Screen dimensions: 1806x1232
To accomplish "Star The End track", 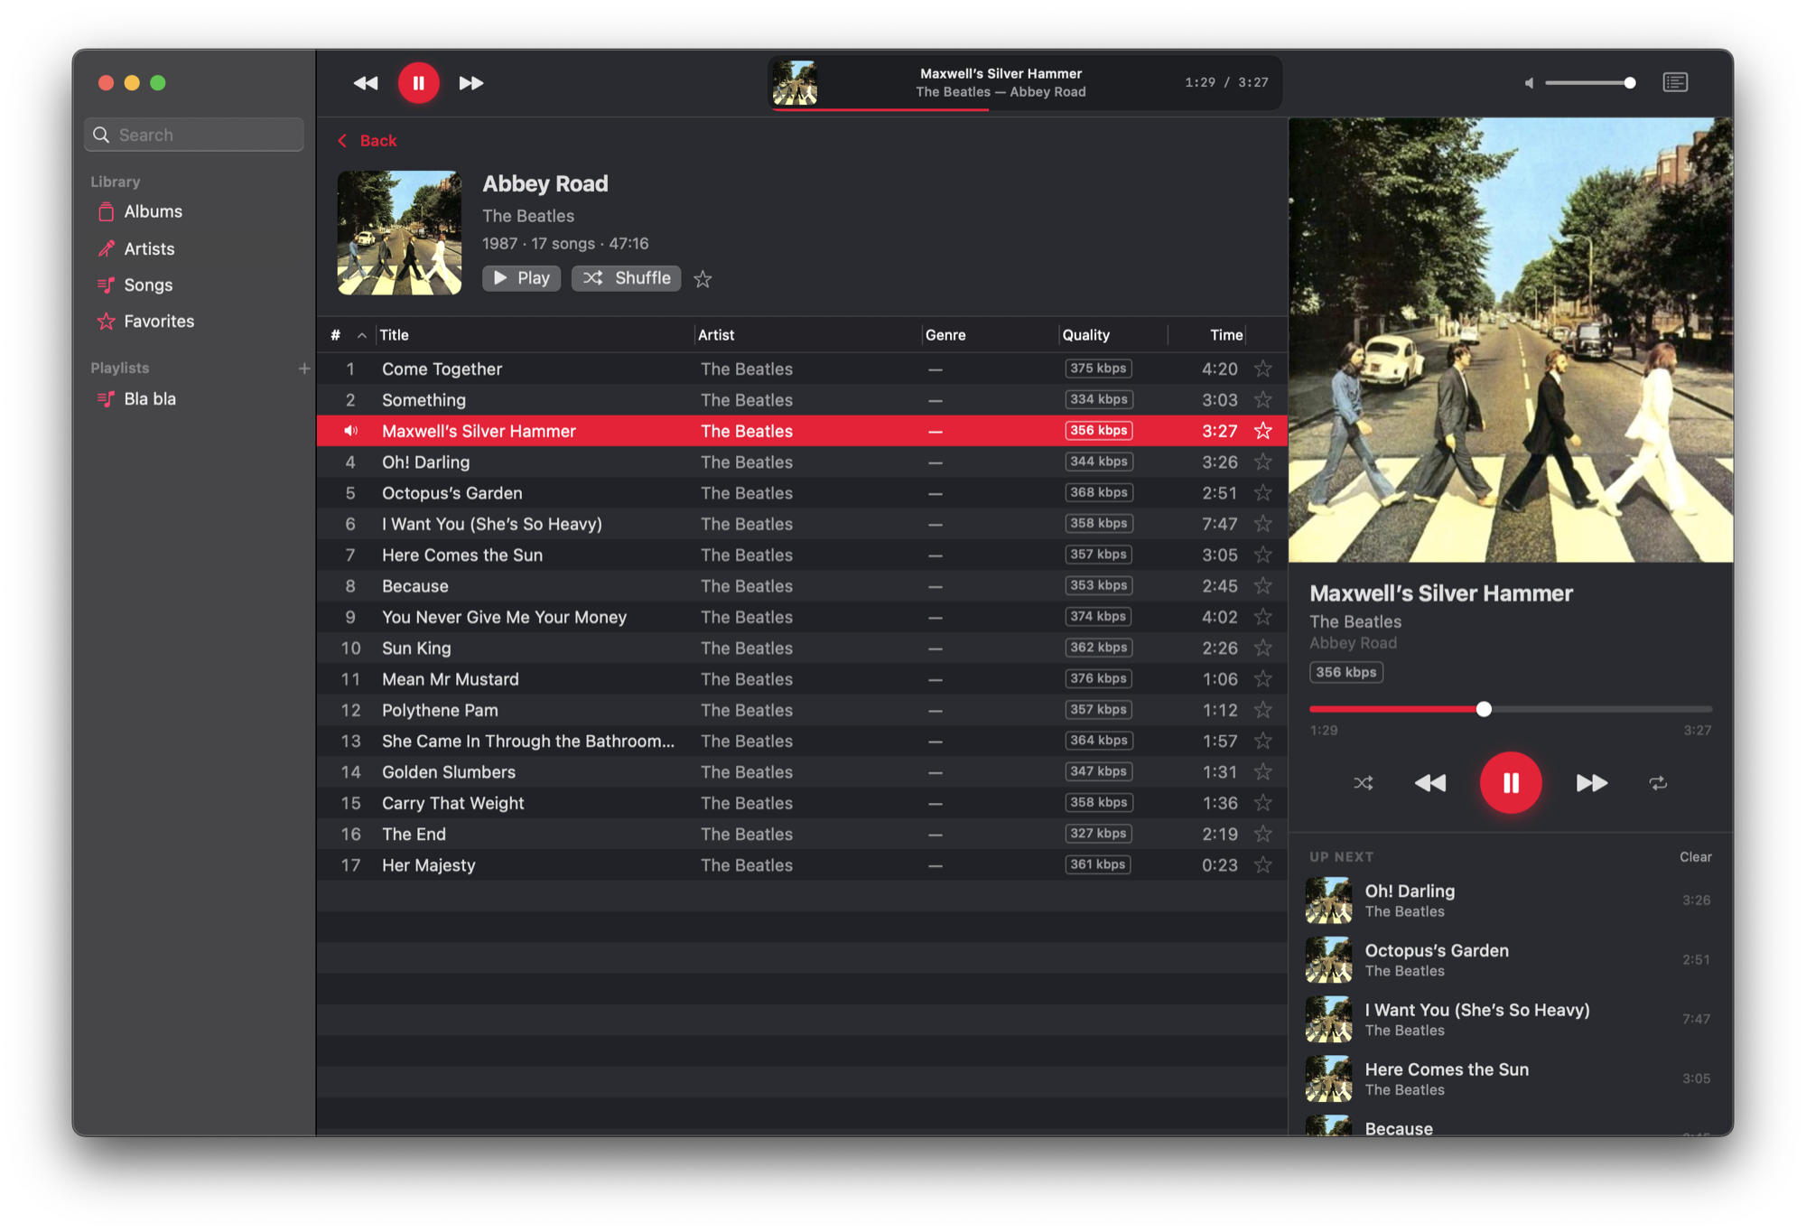I will (1263, 834).
